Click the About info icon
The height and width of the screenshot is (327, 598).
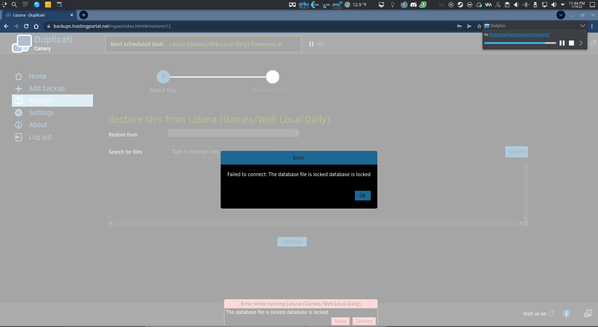[19, 125]
